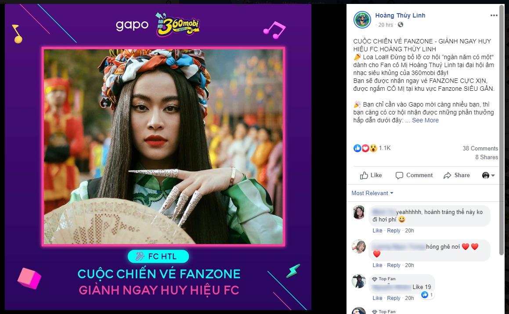This screenshot has height=314, width=509.
Task: Click the thumbs-up Like icon in the action bar
Action: click(364, 175)
